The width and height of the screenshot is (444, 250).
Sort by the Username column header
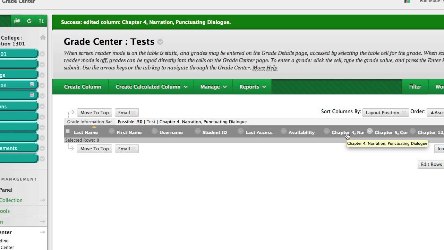[171, 132]
